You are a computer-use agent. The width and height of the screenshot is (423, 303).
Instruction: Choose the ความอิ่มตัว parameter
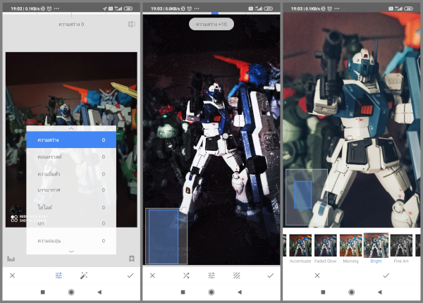[x=71, y=174]
